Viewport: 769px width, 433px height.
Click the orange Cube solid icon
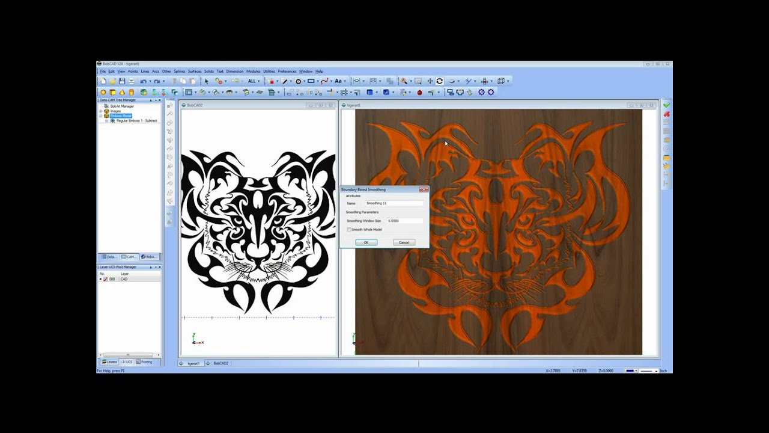[x=112, y=92]
